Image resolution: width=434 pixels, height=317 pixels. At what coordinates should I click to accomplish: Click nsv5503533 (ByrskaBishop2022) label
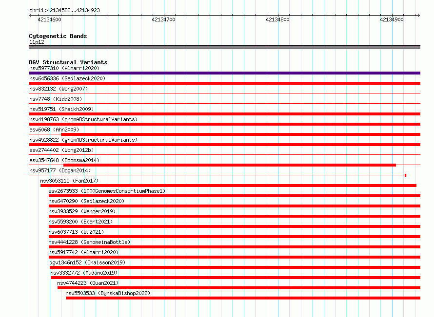108,293
